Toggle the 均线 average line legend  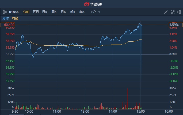coord(15,18)
